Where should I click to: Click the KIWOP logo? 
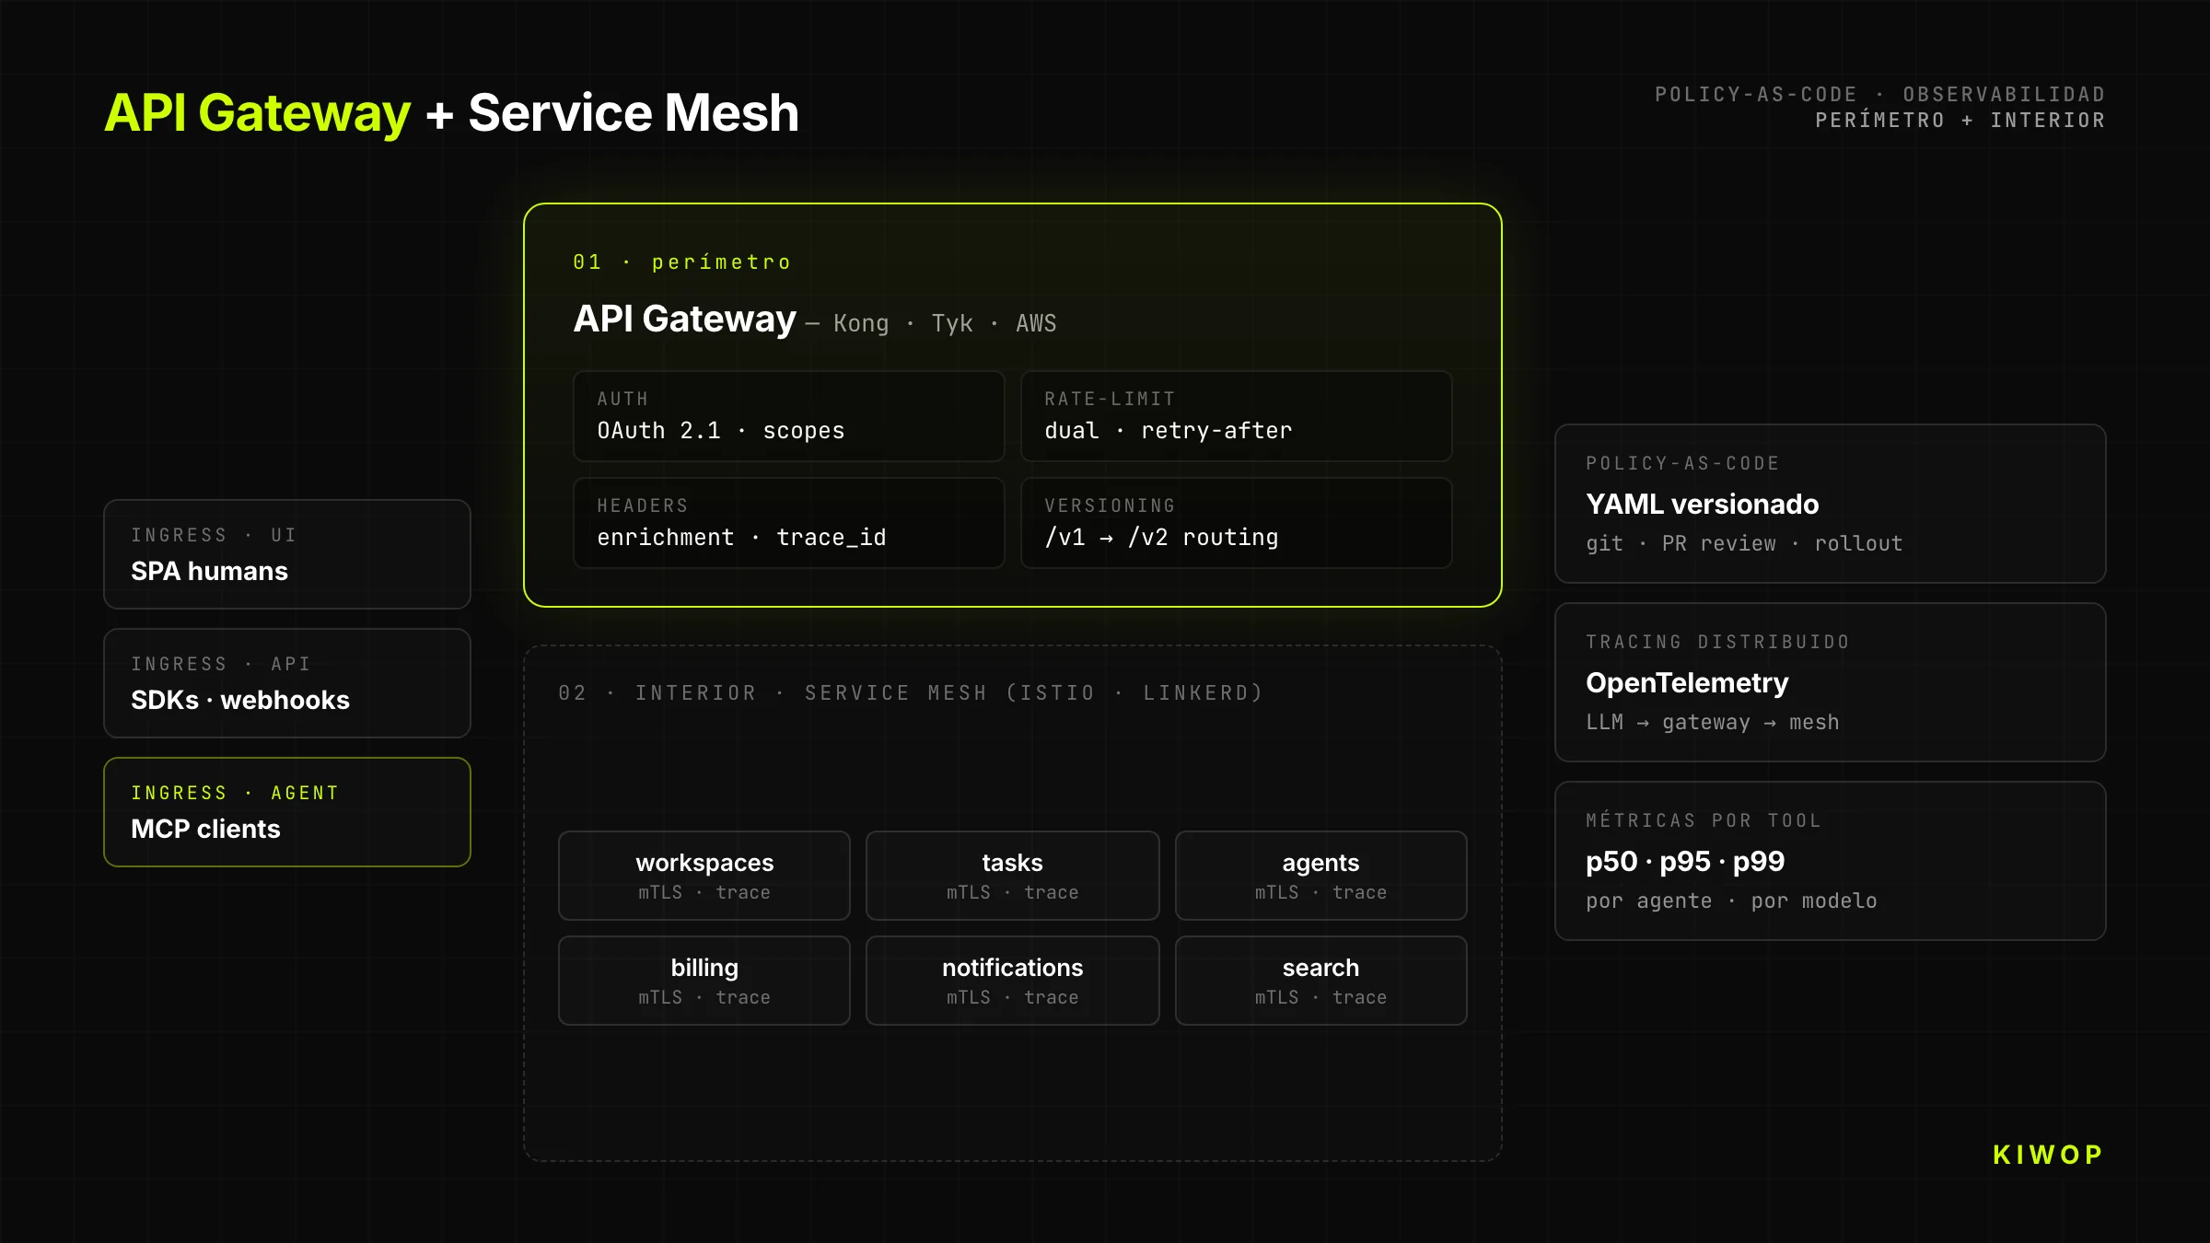click(x=2046, y=1156)
